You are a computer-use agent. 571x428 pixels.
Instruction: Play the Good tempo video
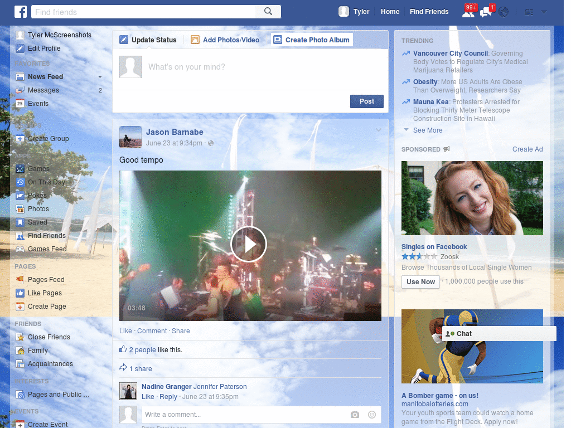point(249,244)
